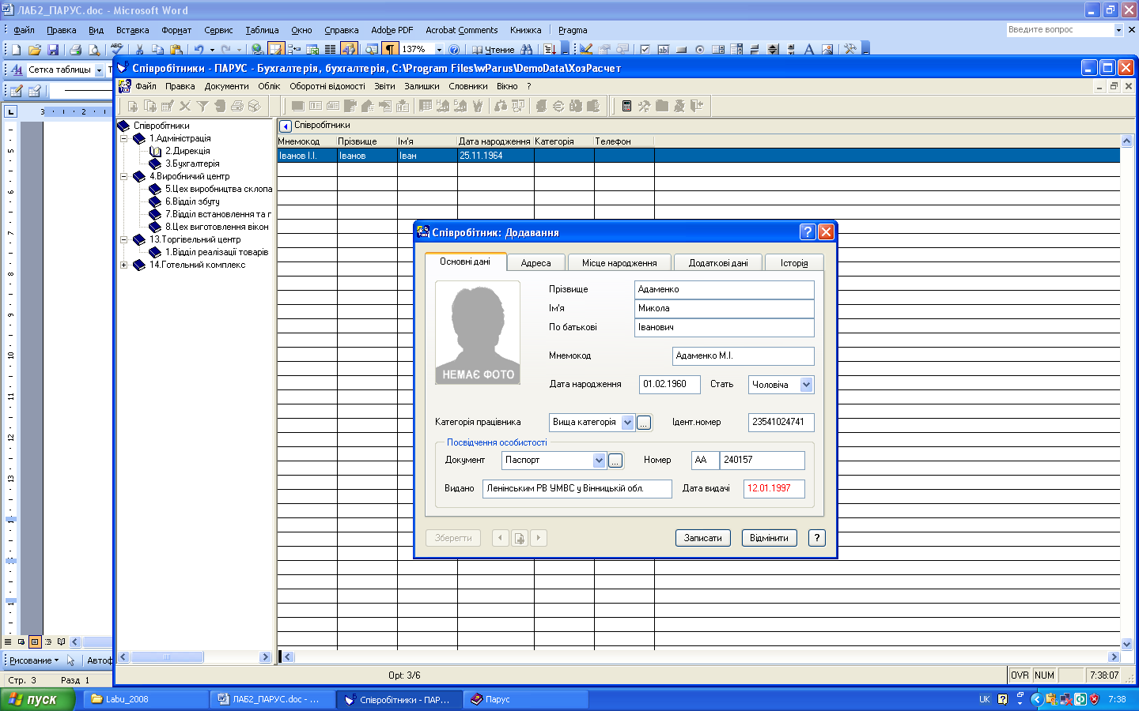Click ellipsis button next to Категорія працівника

(x=644, y=423)
